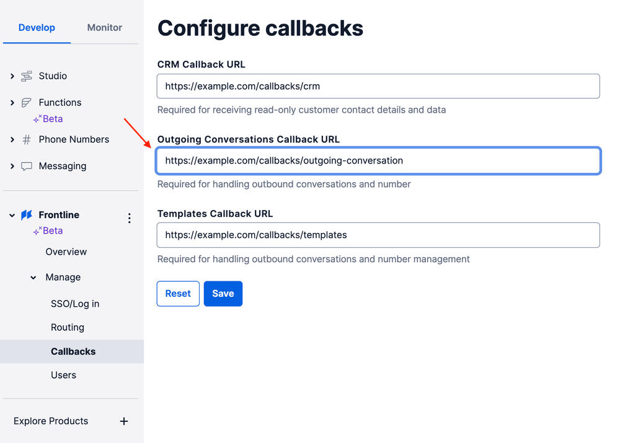
Task: Expand the Studio section chevron
Action: tap(12, 76)
